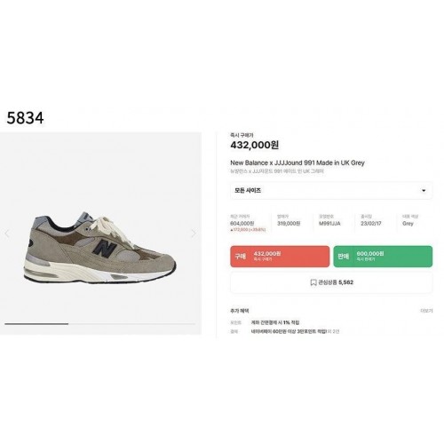444x444 pixels.
Task: Click the green 판매 600,000원 button
Action: pos(383,256)
